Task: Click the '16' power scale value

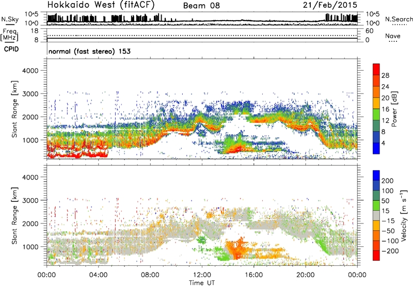Action: point(385,109)
